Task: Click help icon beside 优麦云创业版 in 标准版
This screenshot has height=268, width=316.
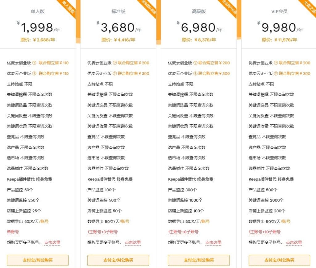Action: (115, 63)
